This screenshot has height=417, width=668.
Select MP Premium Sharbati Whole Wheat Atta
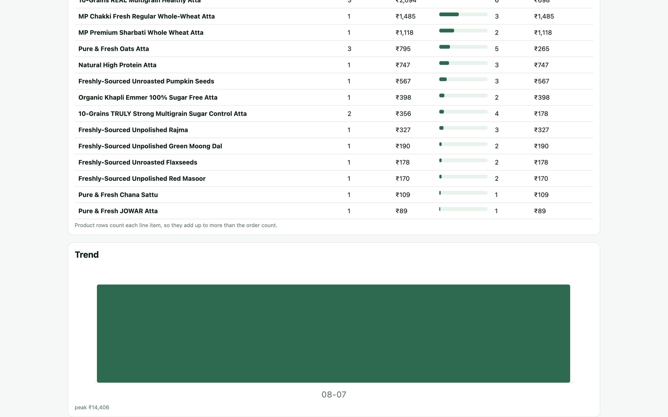(141, 33)
